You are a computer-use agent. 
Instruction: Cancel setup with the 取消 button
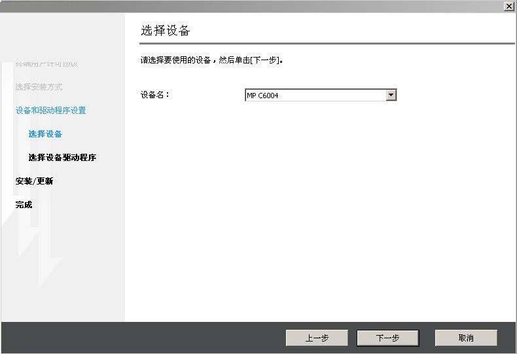point(466,338)
